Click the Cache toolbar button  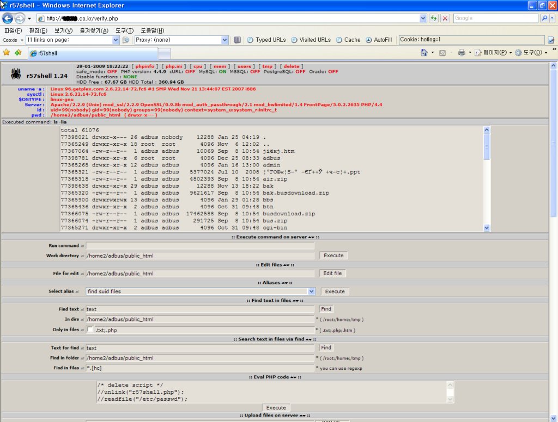point(348,40)
